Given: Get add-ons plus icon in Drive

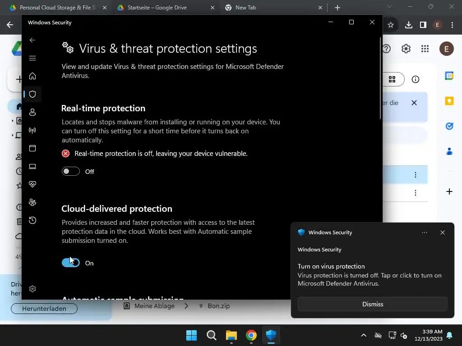Looking at the screenshot, I should point(449,191).
